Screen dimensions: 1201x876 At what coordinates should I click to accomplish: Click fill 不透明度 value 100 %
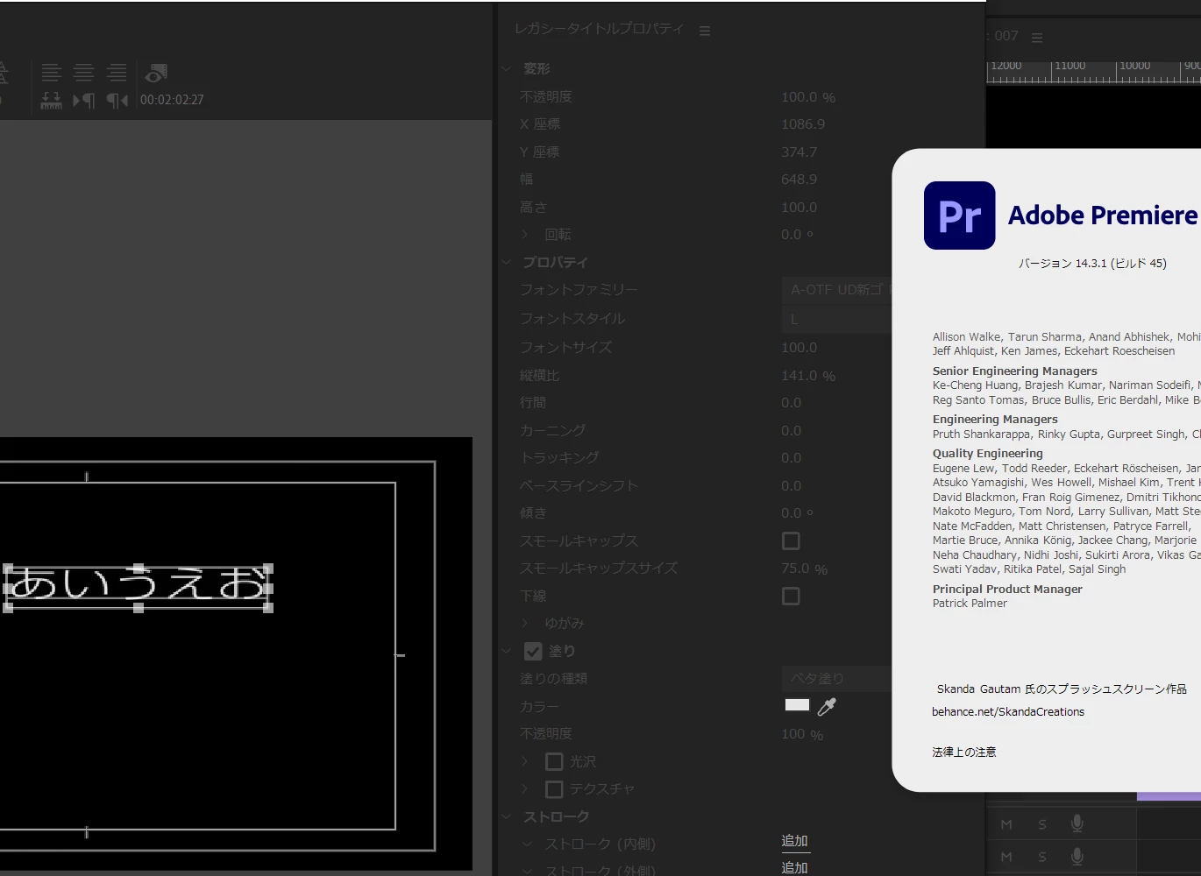click(x=802, y=734)
